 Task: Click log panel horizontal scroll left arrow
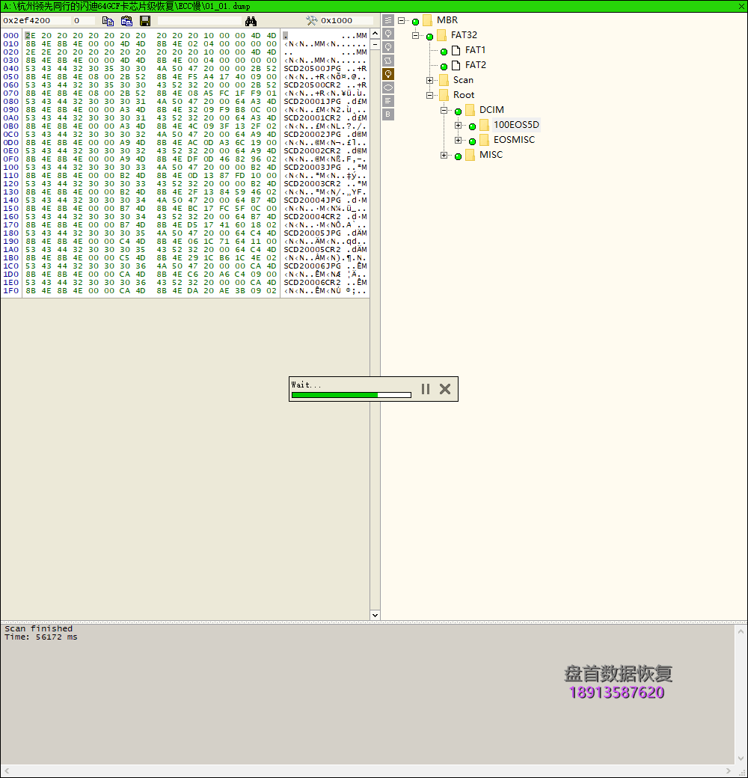pos(7,771)
